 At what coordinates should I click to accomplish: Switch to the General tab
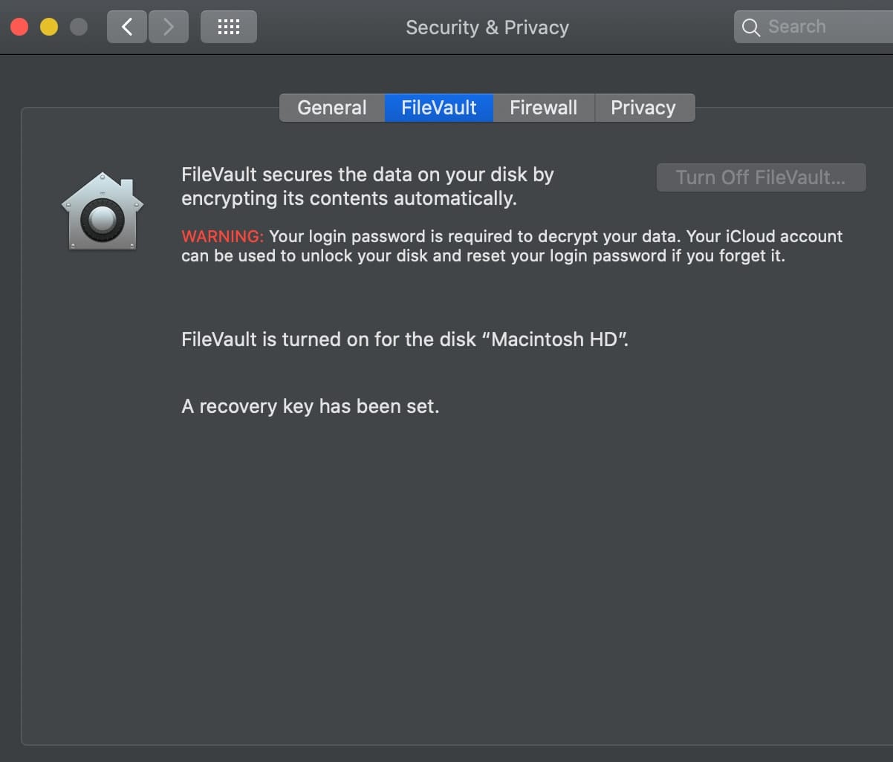332,108
